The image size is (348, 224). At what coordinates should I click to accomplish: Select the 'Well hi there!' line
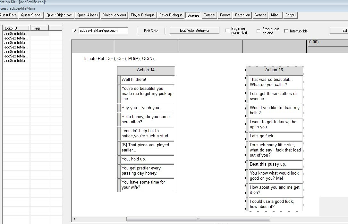tap(147, 80)
